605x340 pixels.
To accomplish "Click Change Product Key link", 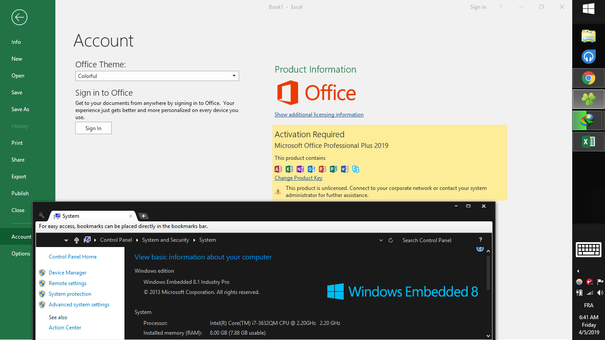I will [x=299, y=178].
